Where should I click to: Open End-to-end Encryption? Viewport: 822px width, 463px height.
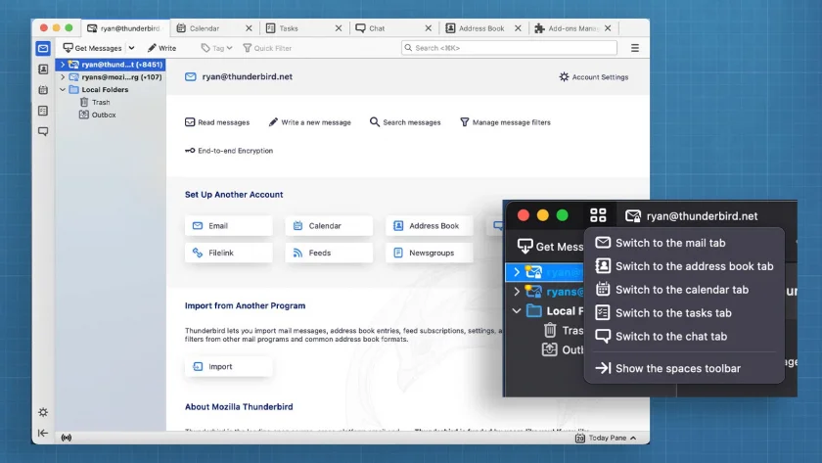pos(229,151)
